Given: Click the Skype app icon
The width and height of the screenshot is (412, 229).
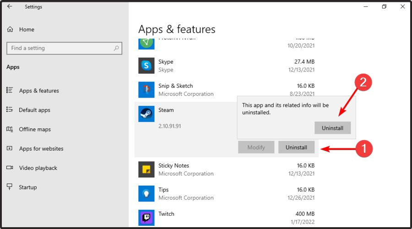Looking at the screenshot, I should point(146,66).
